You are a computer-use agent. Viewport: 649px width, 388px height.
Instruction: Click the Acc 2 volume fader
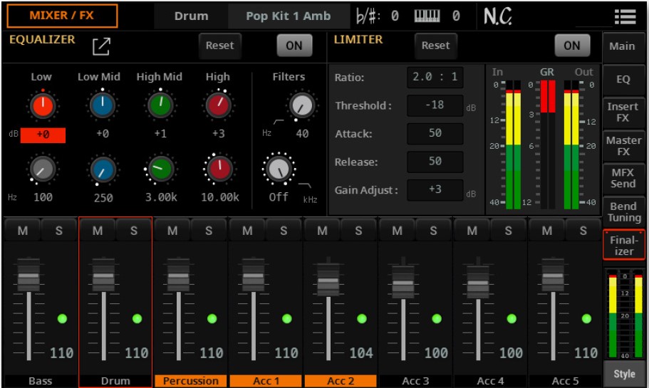(328, 283)
